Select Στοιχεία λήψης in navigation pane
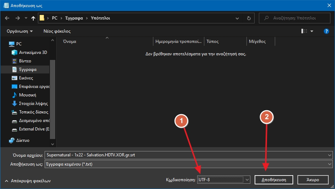The height and width of the screenshot is (189, 335). [x=33, y=104]
